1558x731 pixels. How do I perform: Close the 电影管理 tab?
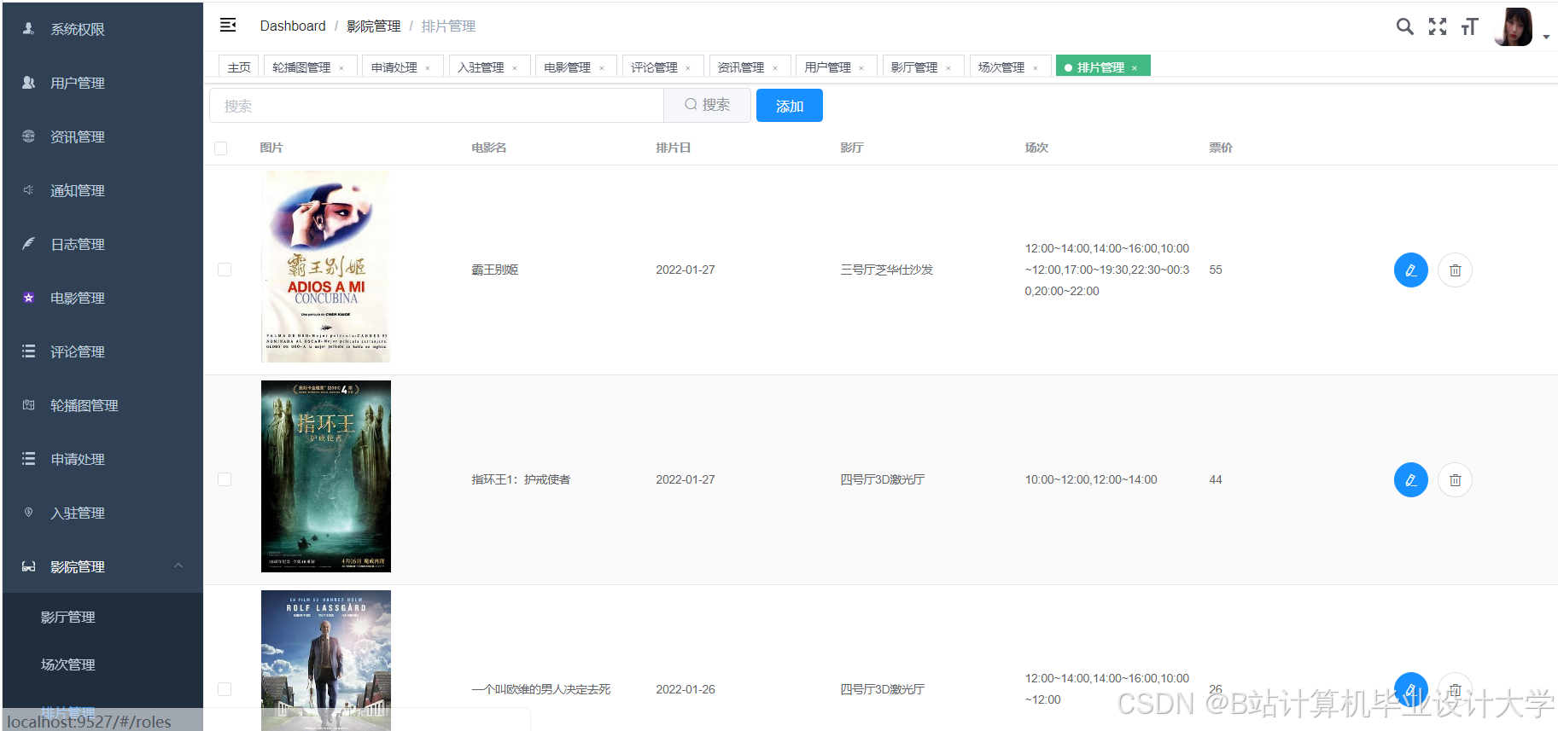[602, 68]
